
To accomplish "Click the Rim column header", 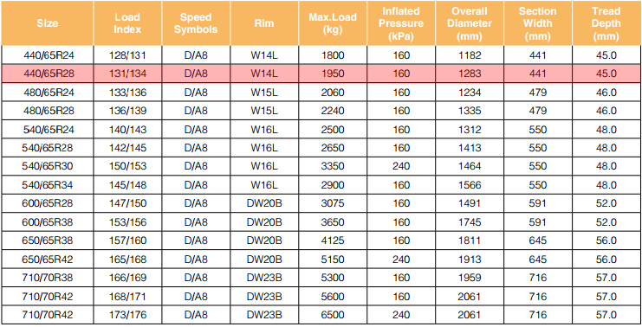I will (264, 22).
